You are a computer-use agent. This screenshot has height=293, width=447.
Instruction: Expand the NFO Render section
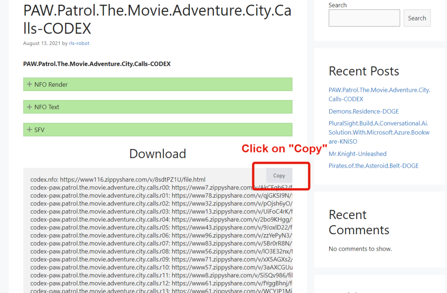coord(158,84)
